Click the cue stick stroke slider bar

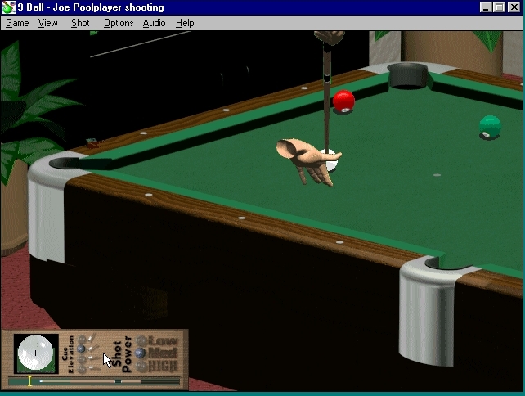tap(94, 381)
